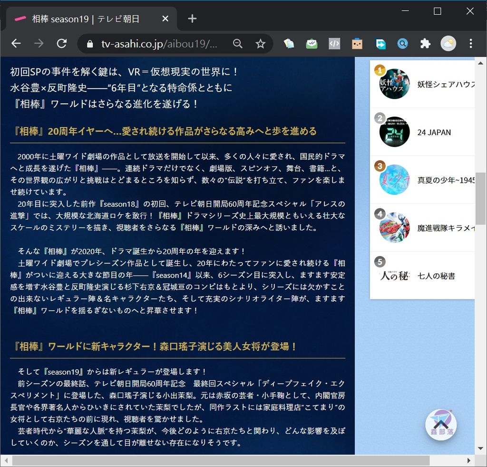This screenshot has height=467, width=487.
Task: Open a new browser tab
Action: [192, 19]
